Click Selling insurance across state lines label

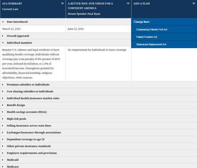[x=29, y=126]
